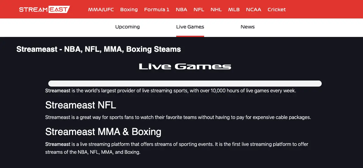Click the Streameast NFL heading

[x=80, y=105]
